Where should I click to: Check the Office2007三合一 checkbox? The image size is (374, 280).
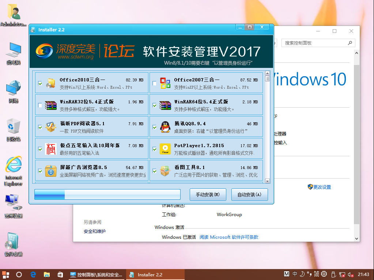click(155, 83)
